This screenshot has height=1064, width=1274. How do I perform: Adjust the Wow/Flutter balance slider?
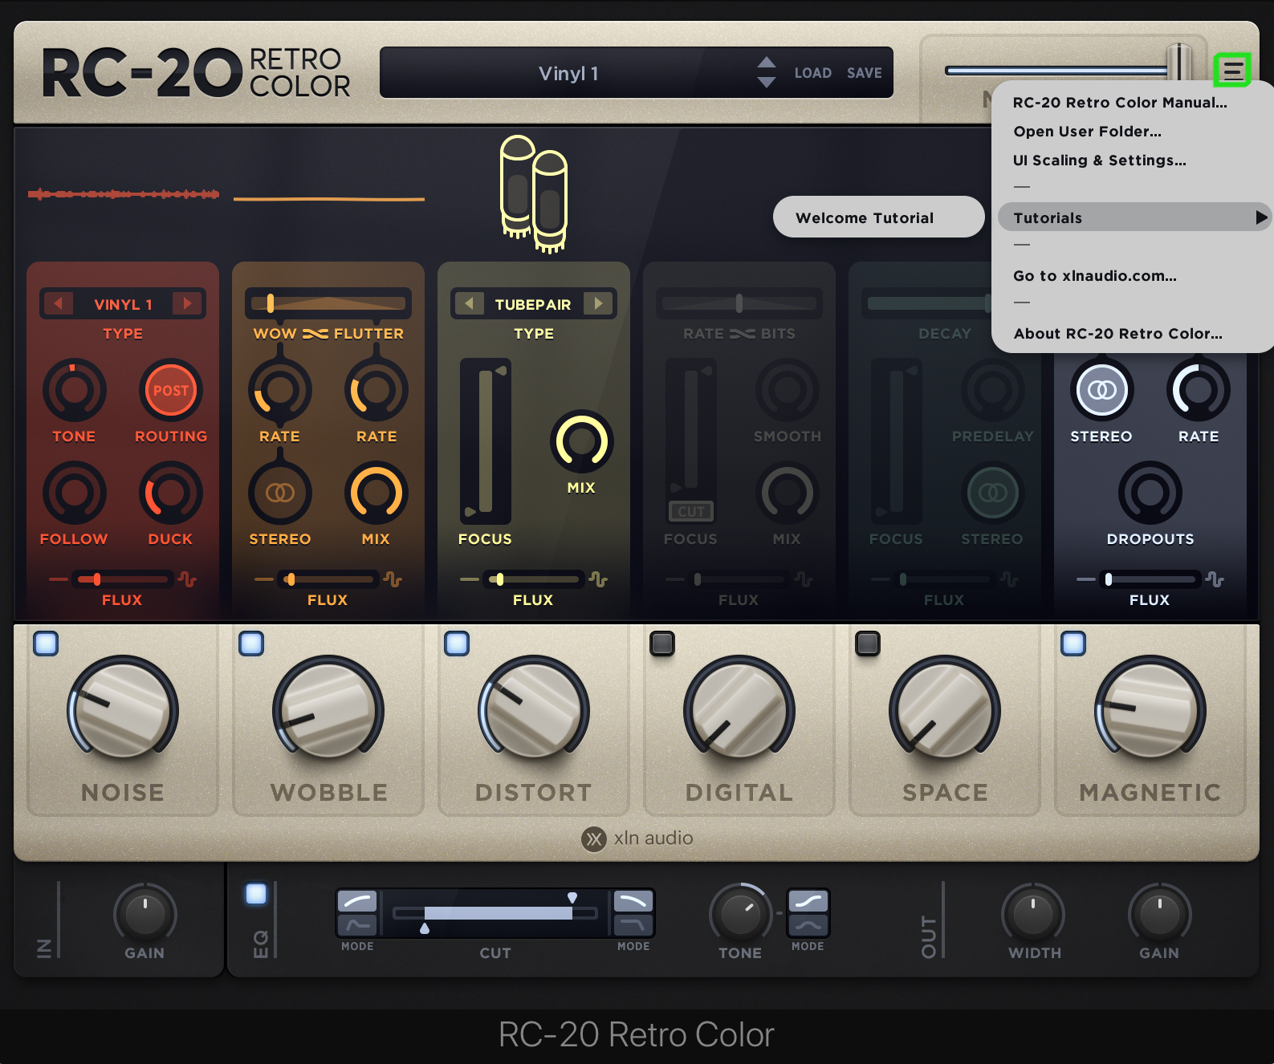pyautogui.click(x=328, y=303)
